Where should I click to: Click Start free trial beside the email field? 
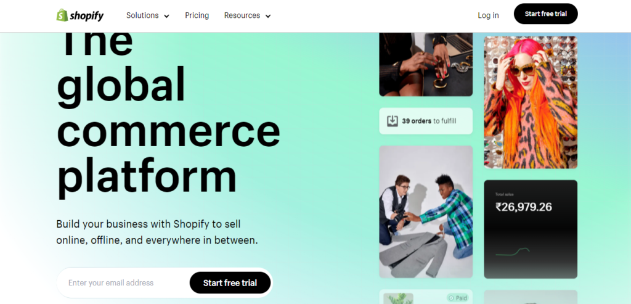[230, 282]
